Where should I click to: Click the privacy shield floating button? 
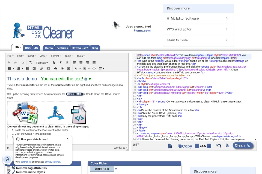point(7,159)
